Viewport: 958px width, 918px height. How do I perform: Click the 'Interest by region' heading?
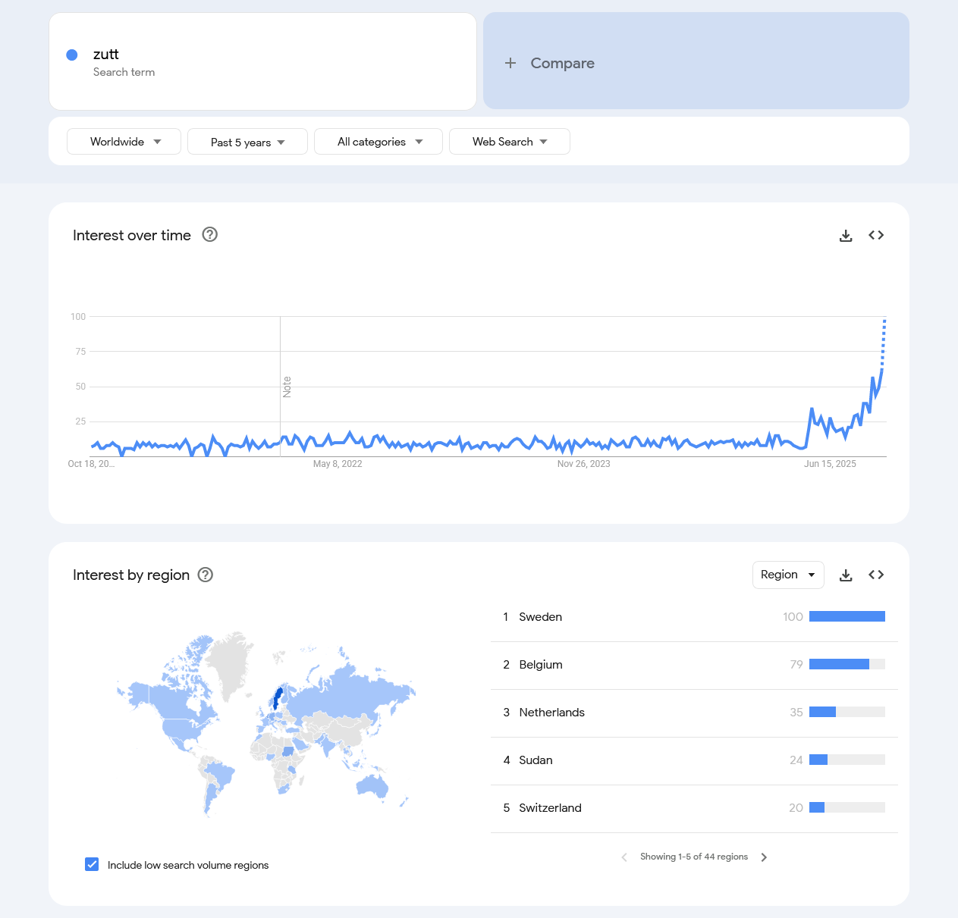[x=131, y=575]
